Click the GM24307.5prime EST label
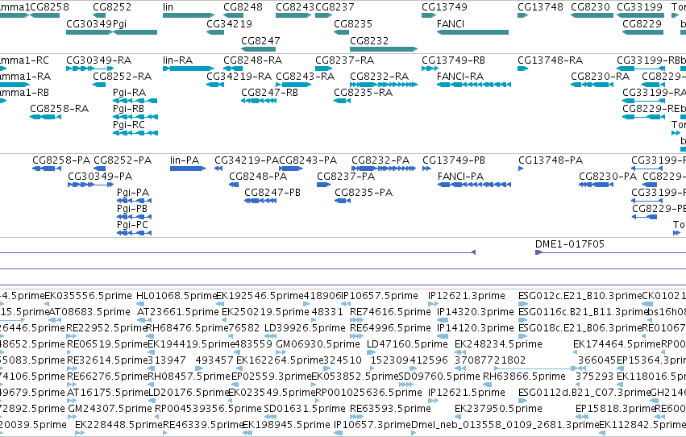The width and height of the screenshot is (686, 437). tap(110, 409)
